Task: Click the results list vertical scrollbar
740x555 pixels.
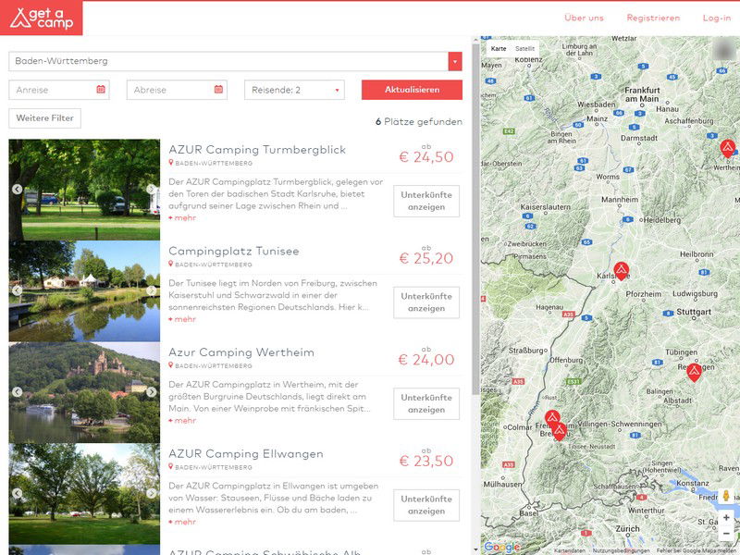Action: click(475, 217)
